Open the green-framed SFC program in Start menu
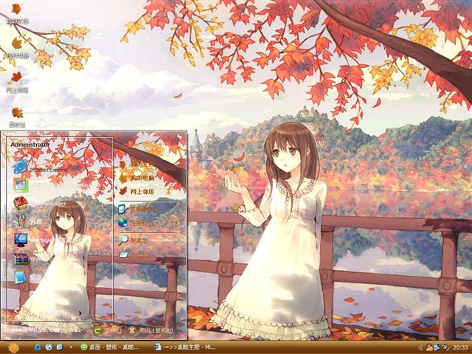The height and width of the screenshot is (354, 472). [x=21, y=185]
